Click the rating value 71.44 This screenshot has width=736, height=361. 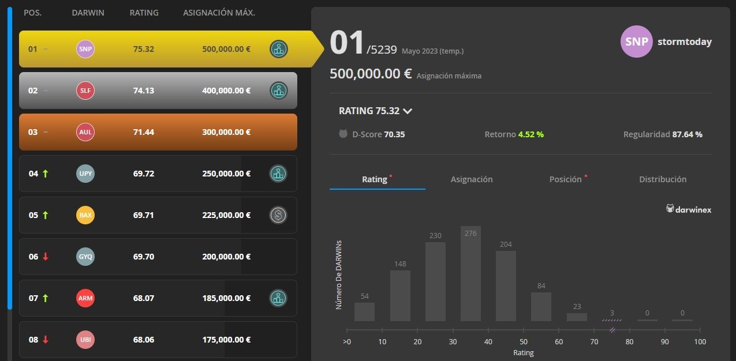[144, 132]
